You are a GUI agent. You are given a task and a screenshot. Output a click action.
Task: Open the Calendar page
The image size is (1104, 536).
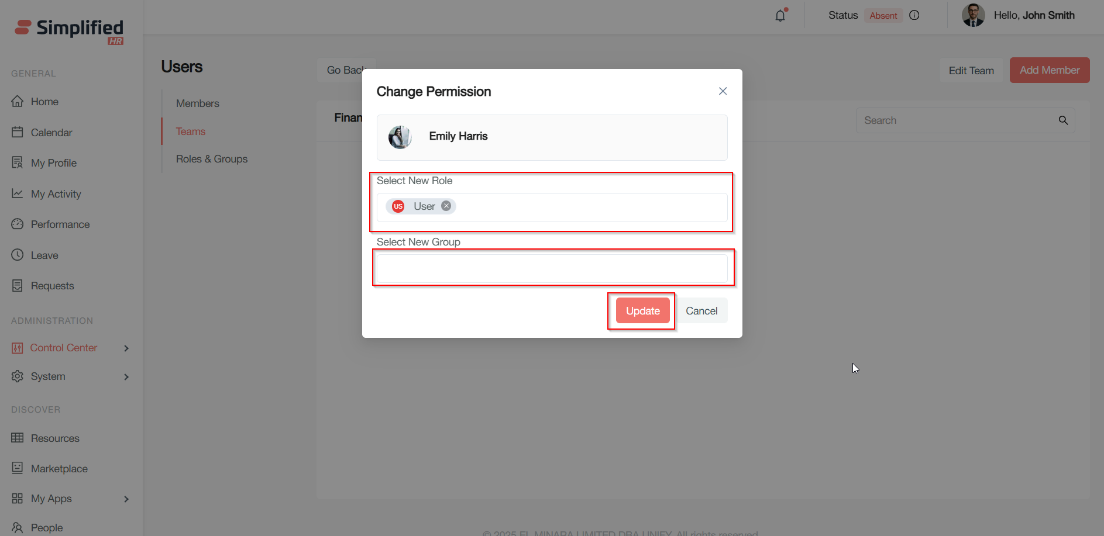click(51, 133)
